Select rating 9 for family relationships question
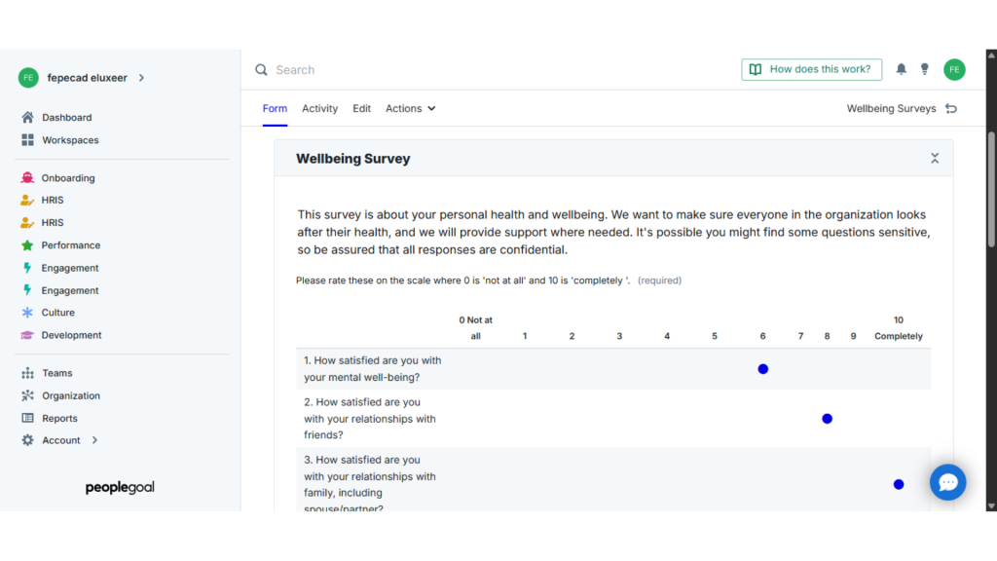The height and width of the screenshot is (561, 997). click(898, 483)
